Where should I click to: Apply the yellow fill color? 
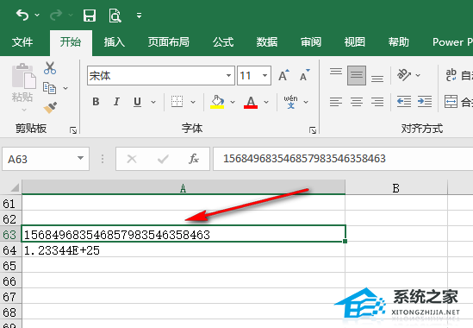coord(217,102)
